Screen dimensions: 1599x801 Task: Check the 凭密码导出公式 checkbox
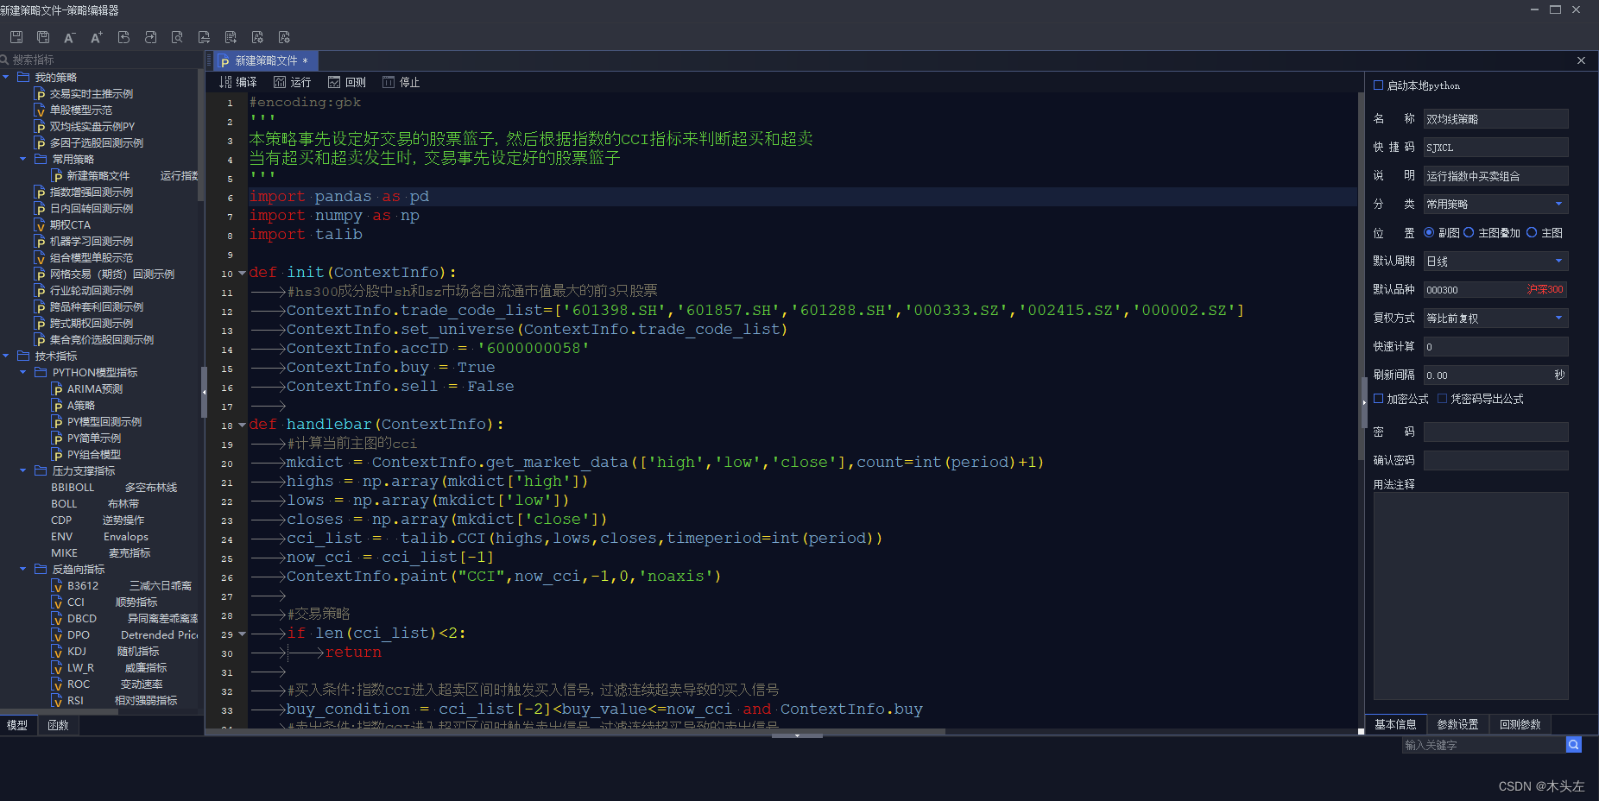[1443, 399]
